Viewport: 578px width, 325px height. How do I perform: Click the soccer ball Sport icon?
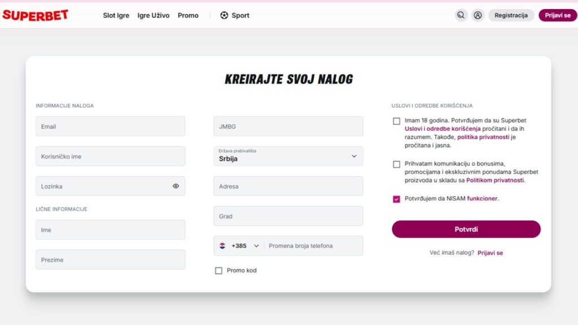(224, 15)
